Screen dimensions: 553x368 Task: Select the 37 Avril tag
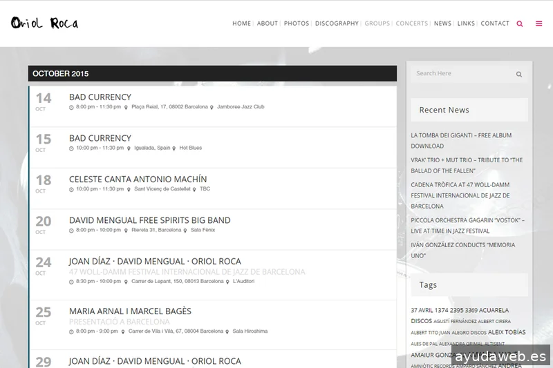(x=422, y=310)
